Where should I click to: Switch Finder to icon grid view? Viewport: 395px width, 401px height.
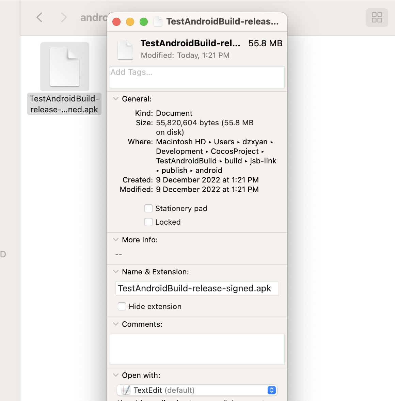tap(377, 18)
